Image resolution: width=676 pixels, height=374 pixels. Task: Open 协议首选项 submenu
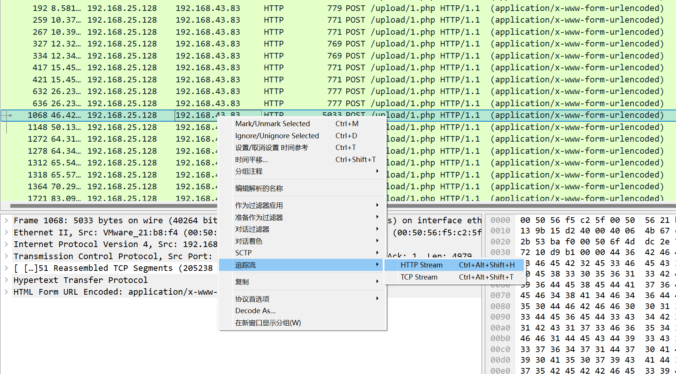point(252,299)
